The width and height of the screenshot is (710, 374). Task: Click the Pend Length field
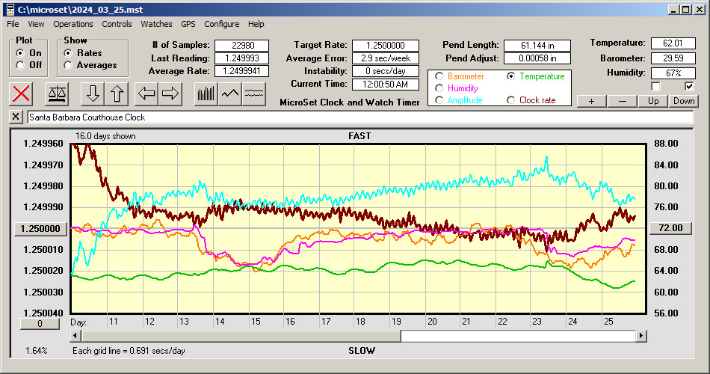coord(537,46)
